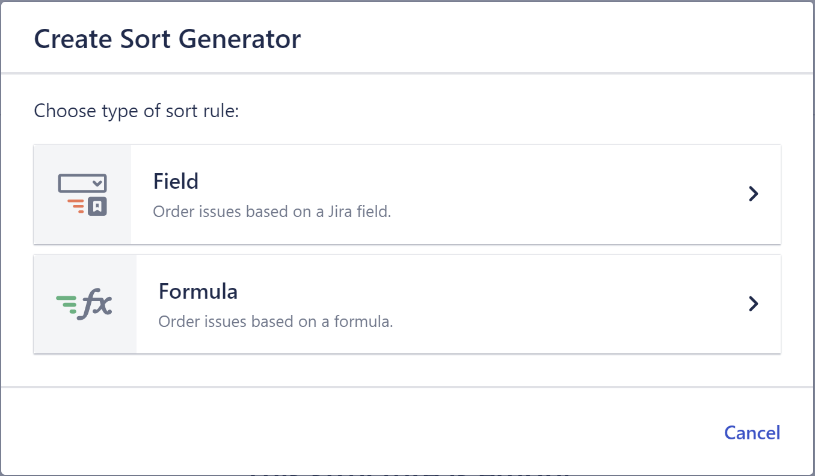Click the gray icon tile of the Field card
815x476 pixels.
[x=82, y=194]
